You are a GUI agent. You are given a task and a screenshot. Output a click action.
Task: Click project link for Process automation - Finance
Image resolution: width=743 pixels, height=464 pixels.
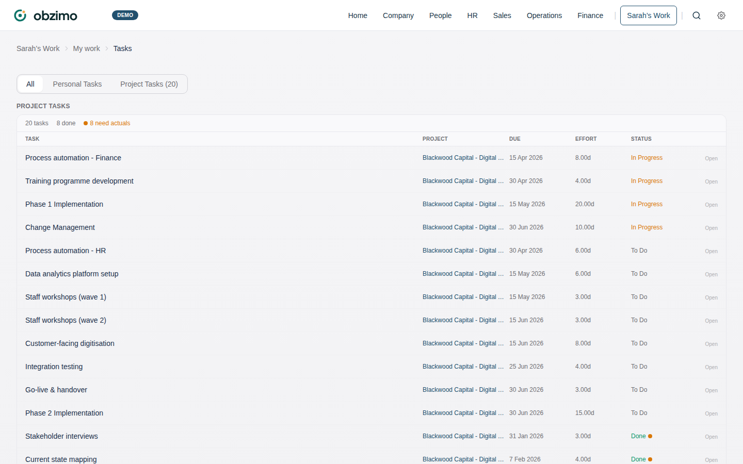pos(463,158)
